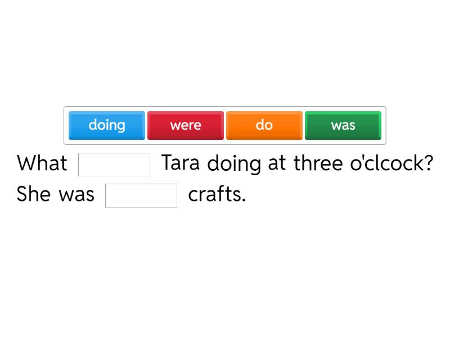Click the misspelled word "o'clcock?"
The height and width of the screenshot is (337, 450).
pyautogui.click(x=391, y=163)
